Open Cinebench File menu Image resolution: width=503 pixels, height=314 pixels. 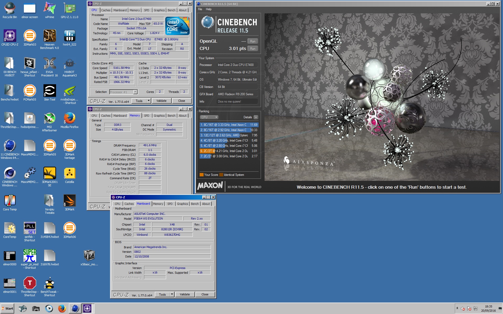pos(200,9)
